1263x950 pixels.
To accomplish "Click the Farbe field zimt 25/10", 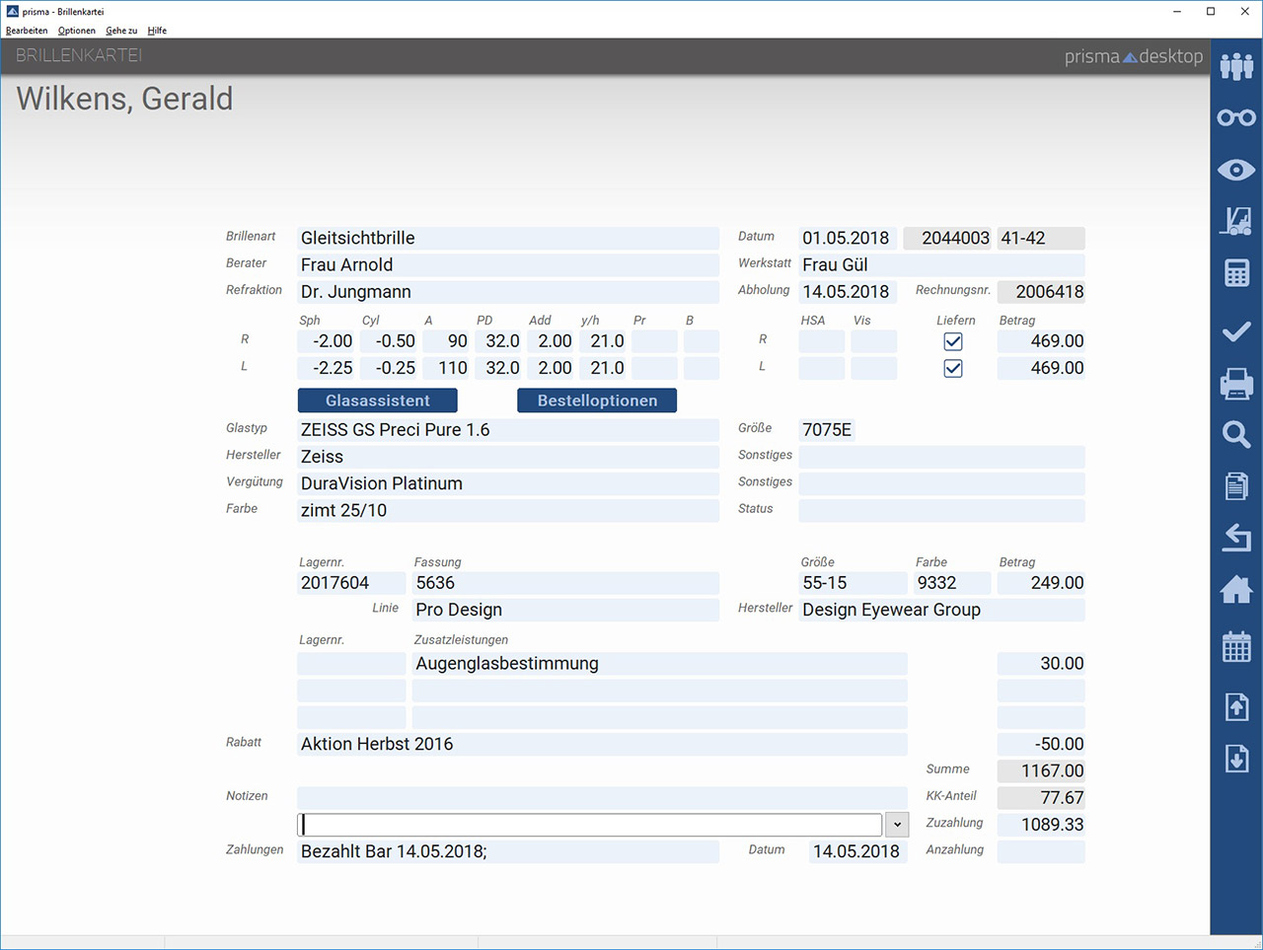I will pyautogui.click(x=508, y=510).
